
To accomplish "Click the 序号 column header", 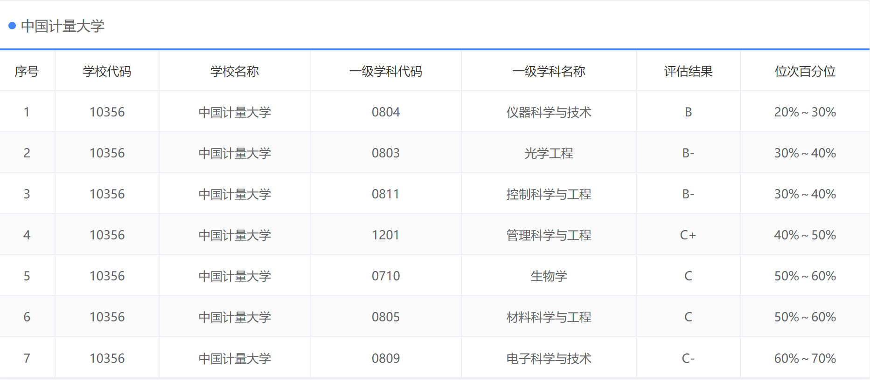I will 27,71.
